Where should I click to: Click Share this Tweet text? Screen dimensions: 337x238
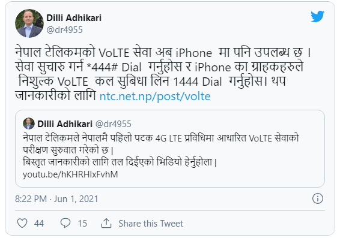click(151, 224)
